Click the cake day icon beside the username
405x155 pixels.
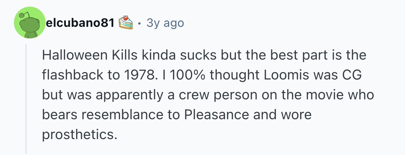(126, 23)
